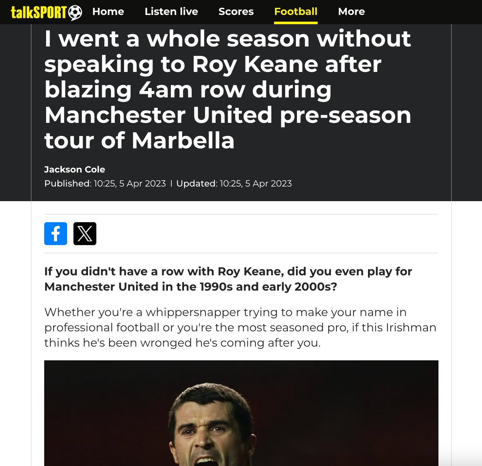Click the word 'Irishman' in the body paragraph
Image resolution: width=482 pixels, height=466 pixels.
point(411,327)
